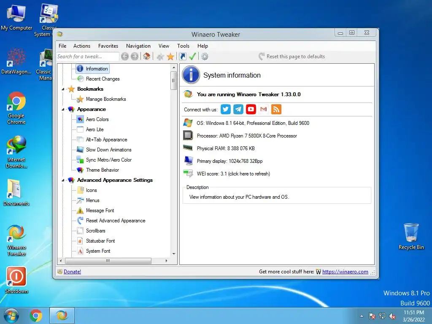
Task: Click tree vertical scrollbar down arrow
Action: (174, 254)
